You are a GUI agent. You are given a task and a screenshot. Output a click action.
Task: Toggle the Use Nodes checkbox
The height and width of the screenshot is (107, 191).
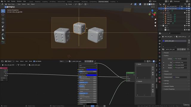(34, 61)
